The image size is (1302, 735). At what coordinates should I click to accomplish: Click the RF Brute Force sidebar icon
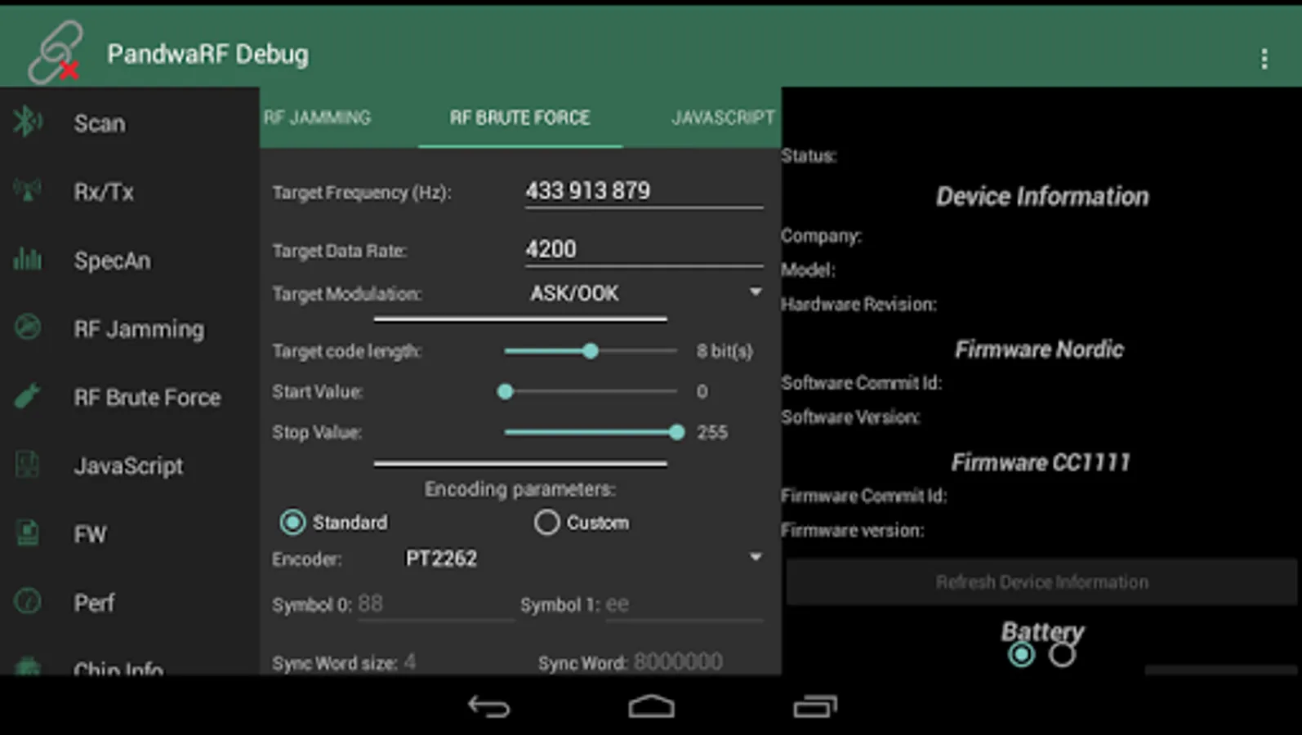tap(27, 397)
